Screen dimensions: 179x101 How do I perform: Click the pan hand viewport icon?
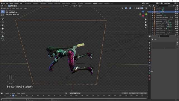(x=146, y=22)
